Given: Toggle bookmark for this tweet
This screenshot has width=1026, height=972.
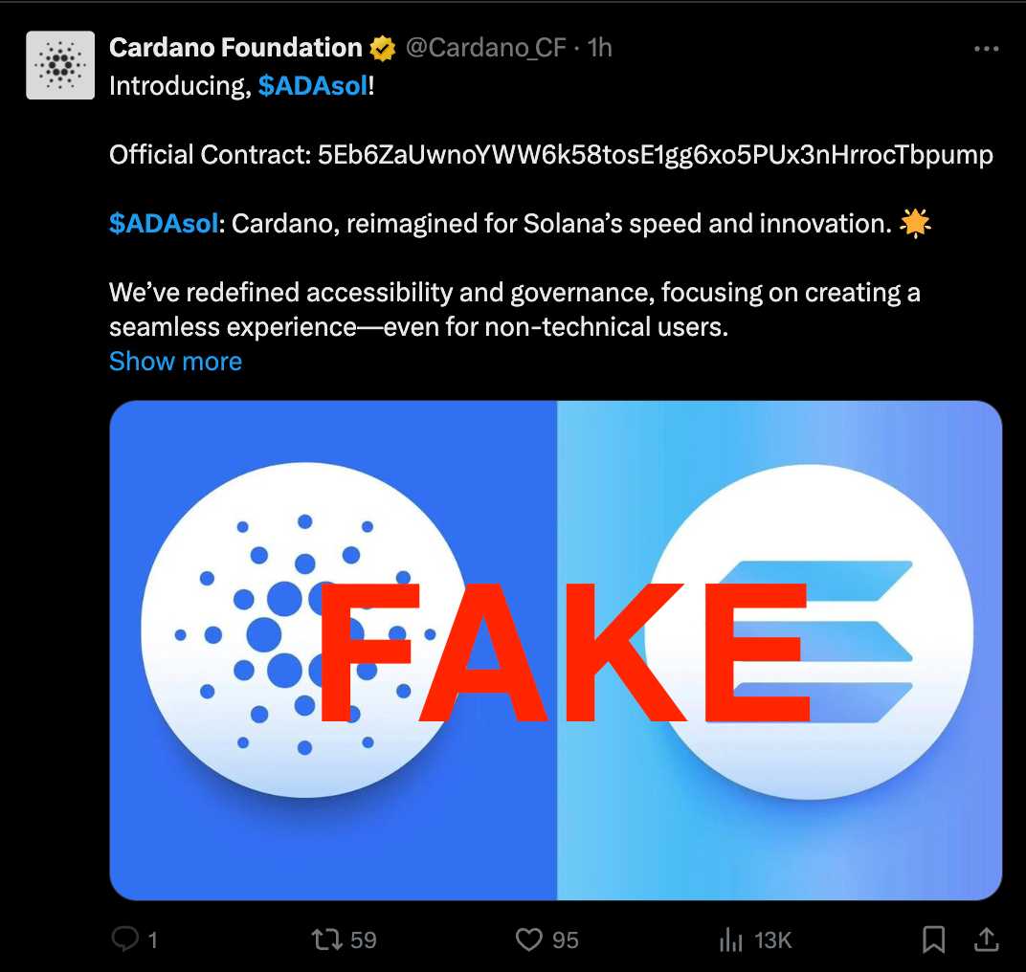Looking at the screenshot, I should 933,939.
